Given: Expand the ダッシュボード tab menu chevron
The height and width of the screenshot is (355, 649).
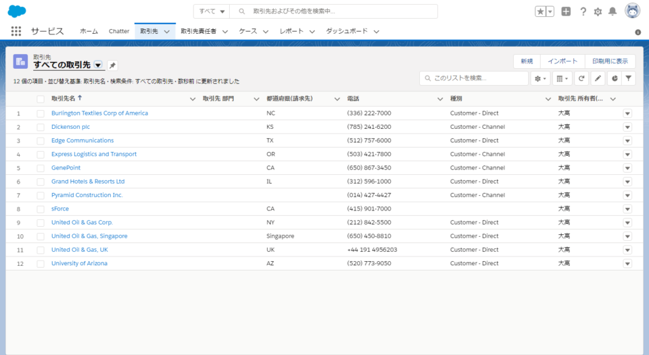Looking at the screenshot, I should pyautogui.click(x=377, y=32).
